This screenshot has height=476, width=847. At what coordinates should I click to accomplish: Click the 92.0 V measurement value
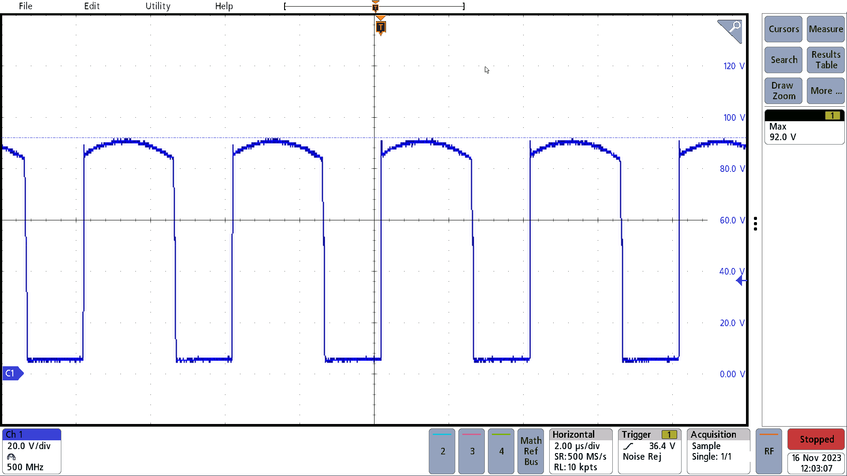(x=783, y=137)
